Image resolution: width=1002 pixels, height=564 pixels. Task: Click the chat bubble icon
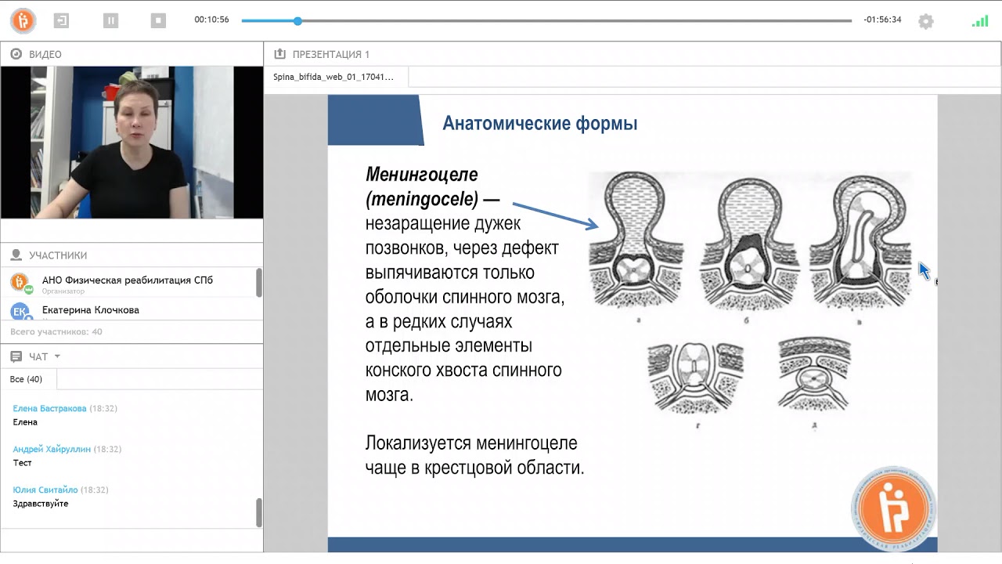click(16, 356)
